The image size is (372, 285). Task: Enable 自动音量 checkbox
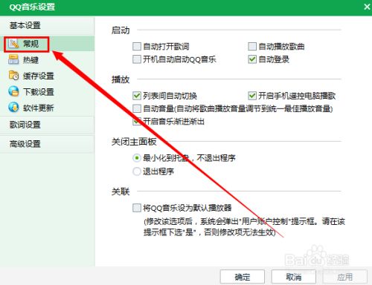tap(137, 108)
